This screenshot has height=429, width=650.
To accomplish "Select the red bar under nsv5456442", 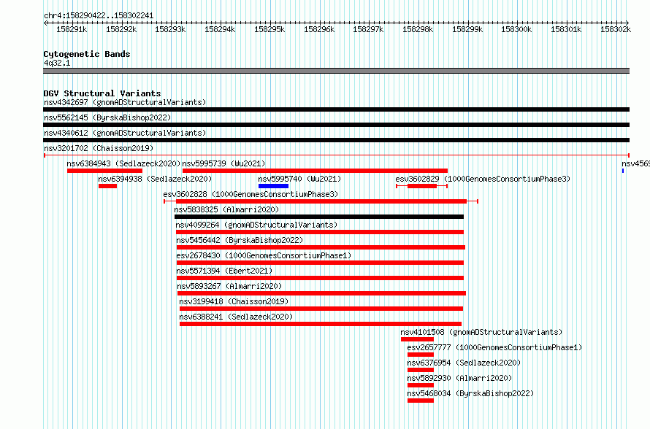I will (x=321, y=247).
